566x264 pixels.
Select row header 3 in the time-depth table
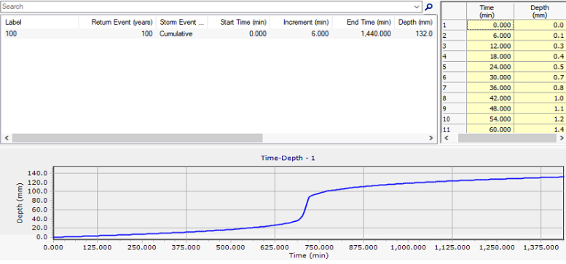point(454,46)
